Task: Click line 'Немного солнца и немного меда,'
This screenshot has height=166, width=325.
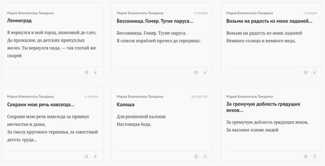Action: click(261, 41)
